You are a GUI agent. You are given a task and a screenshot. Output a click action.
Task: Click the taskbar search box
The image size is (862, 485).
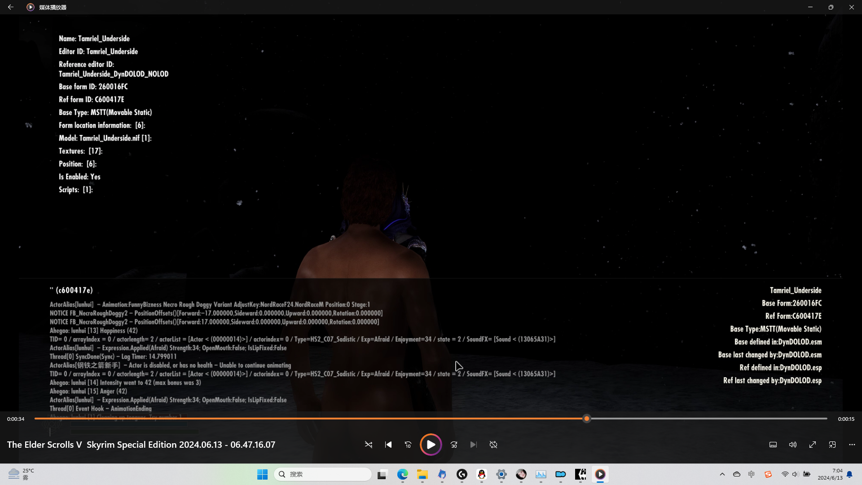pos(323,474)
